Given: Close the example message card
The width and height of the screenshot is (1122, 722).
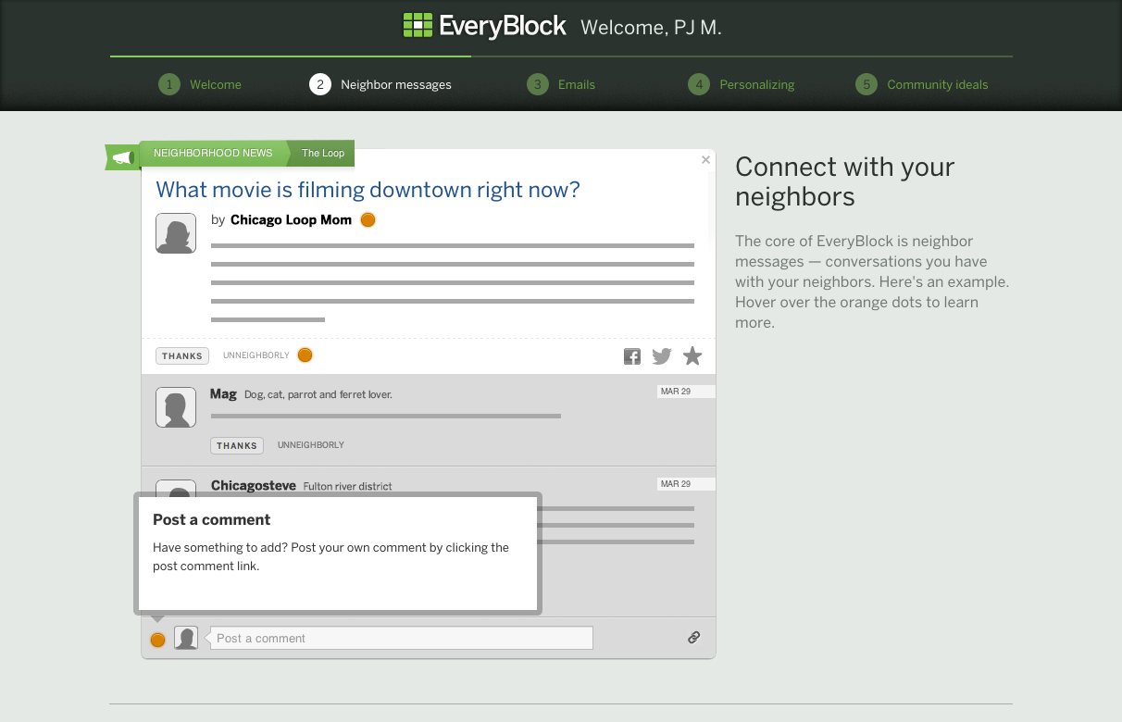Looking at the screenshot, I should [x=705, y=160].
